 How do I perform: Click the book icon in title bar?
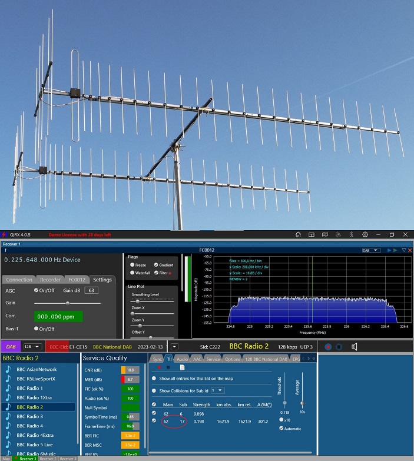[325, 234]
